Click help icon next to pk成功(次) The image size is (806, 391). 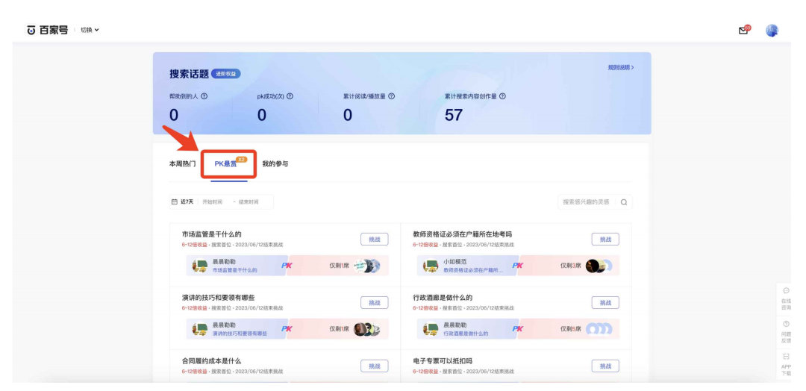[x=290, y=96]
